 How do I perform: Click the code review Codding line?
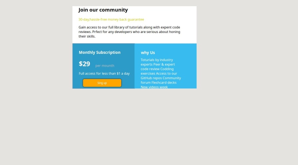tap(157, 69)
